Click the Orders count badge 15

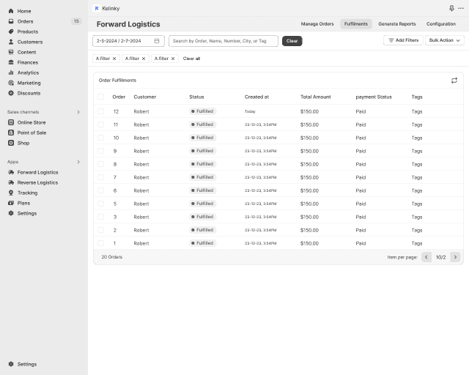point(76,21)
